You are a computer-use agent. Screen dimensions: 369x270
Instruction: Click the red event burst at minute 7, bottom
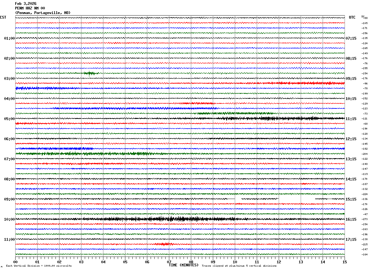[x=165, y=244]
